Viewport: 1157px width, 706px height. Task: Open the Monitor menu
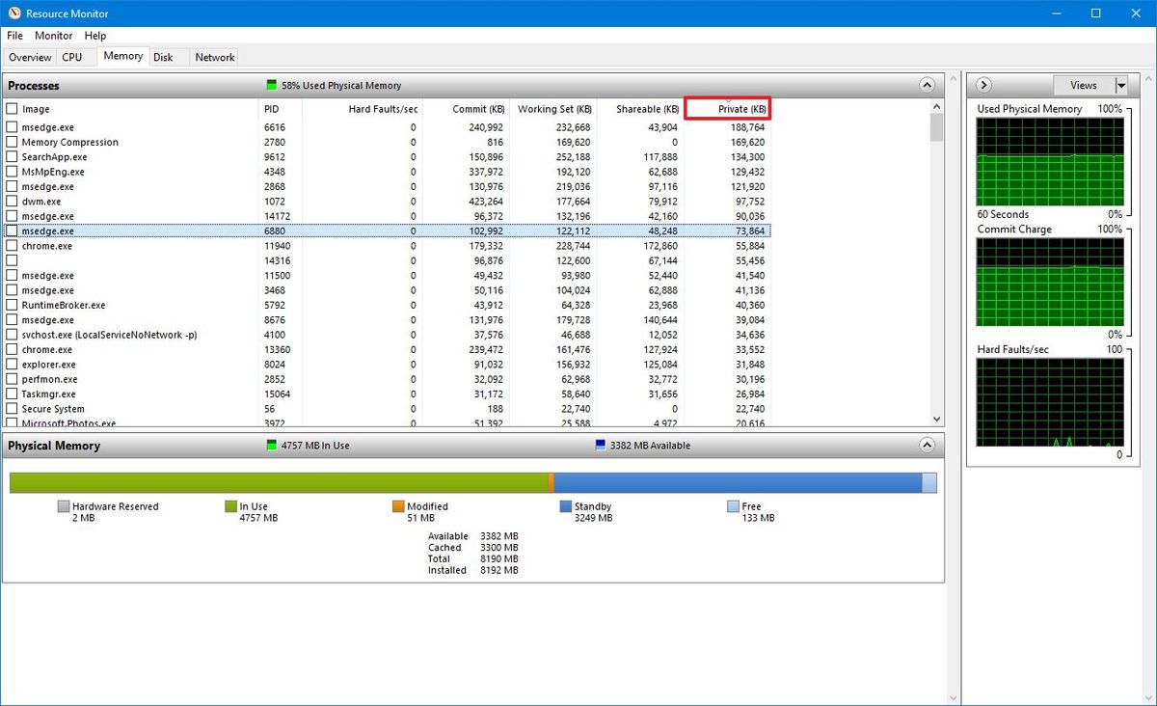click(53, 36)
